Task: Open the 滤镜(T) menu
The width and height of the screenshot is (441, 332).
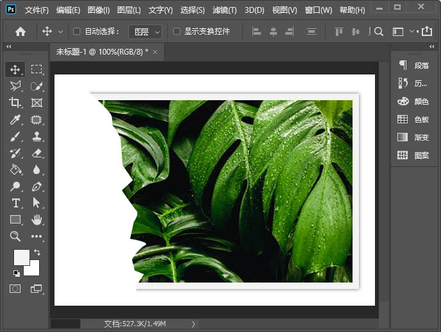Action: (224, 10)
